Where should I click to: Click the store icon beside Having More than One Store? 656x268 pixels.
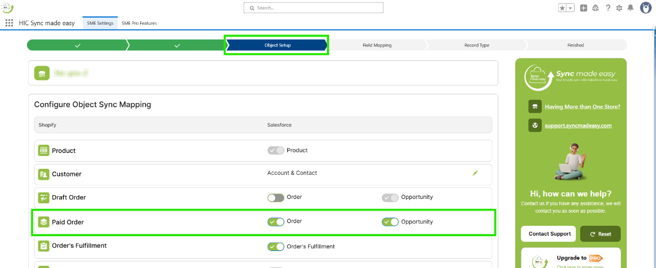tap(535, 106)
